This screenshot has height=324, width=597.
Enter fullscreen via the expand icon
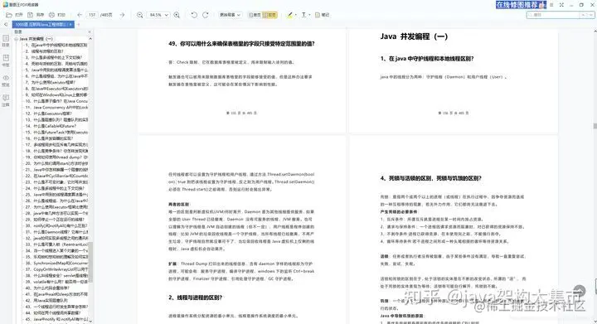[561, 5]
